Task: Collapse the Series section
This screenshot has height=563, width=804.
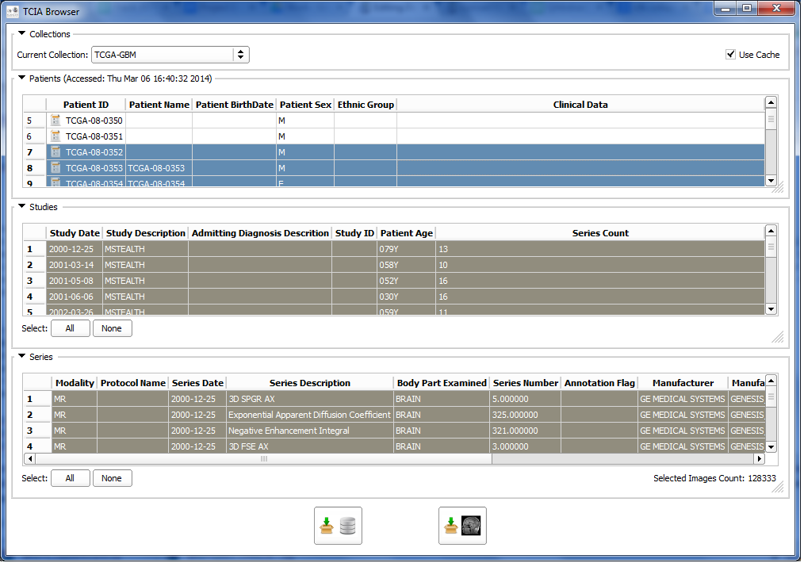Action: tap(22, 357)
